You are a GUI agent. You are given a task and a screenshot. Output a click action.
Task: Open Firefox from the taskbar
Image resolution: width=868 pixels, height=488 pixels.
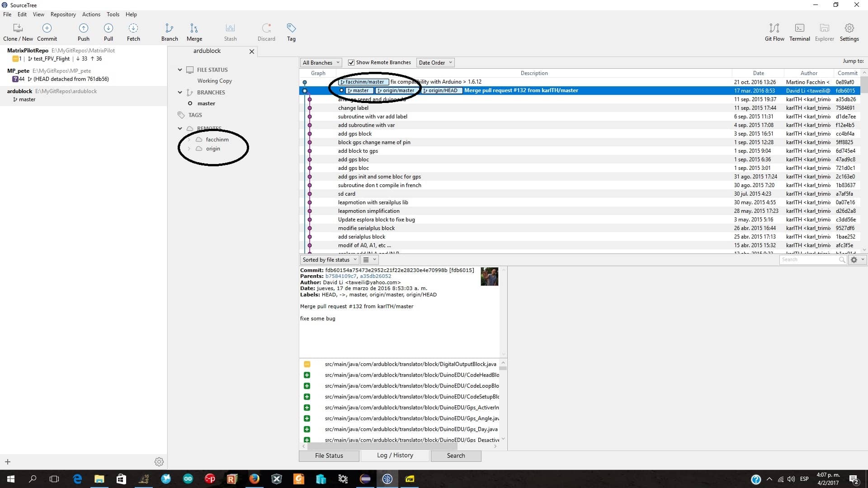[255, 479]
